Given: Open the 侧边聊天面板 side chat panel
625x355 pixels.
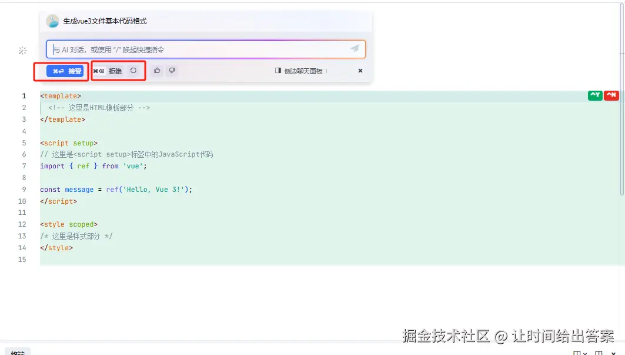Looking at the screenshot, I should point(299,71).
